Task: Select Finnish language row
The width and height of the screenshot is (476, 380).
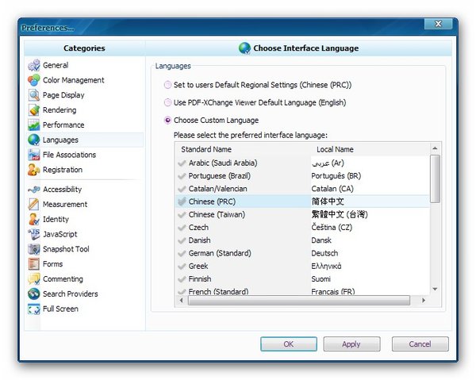Action: click(x=302, y=279)
